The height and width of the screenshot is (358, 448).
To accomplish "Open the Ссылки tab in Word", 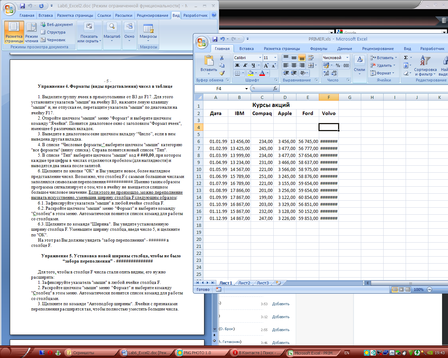I will (104, 15).
